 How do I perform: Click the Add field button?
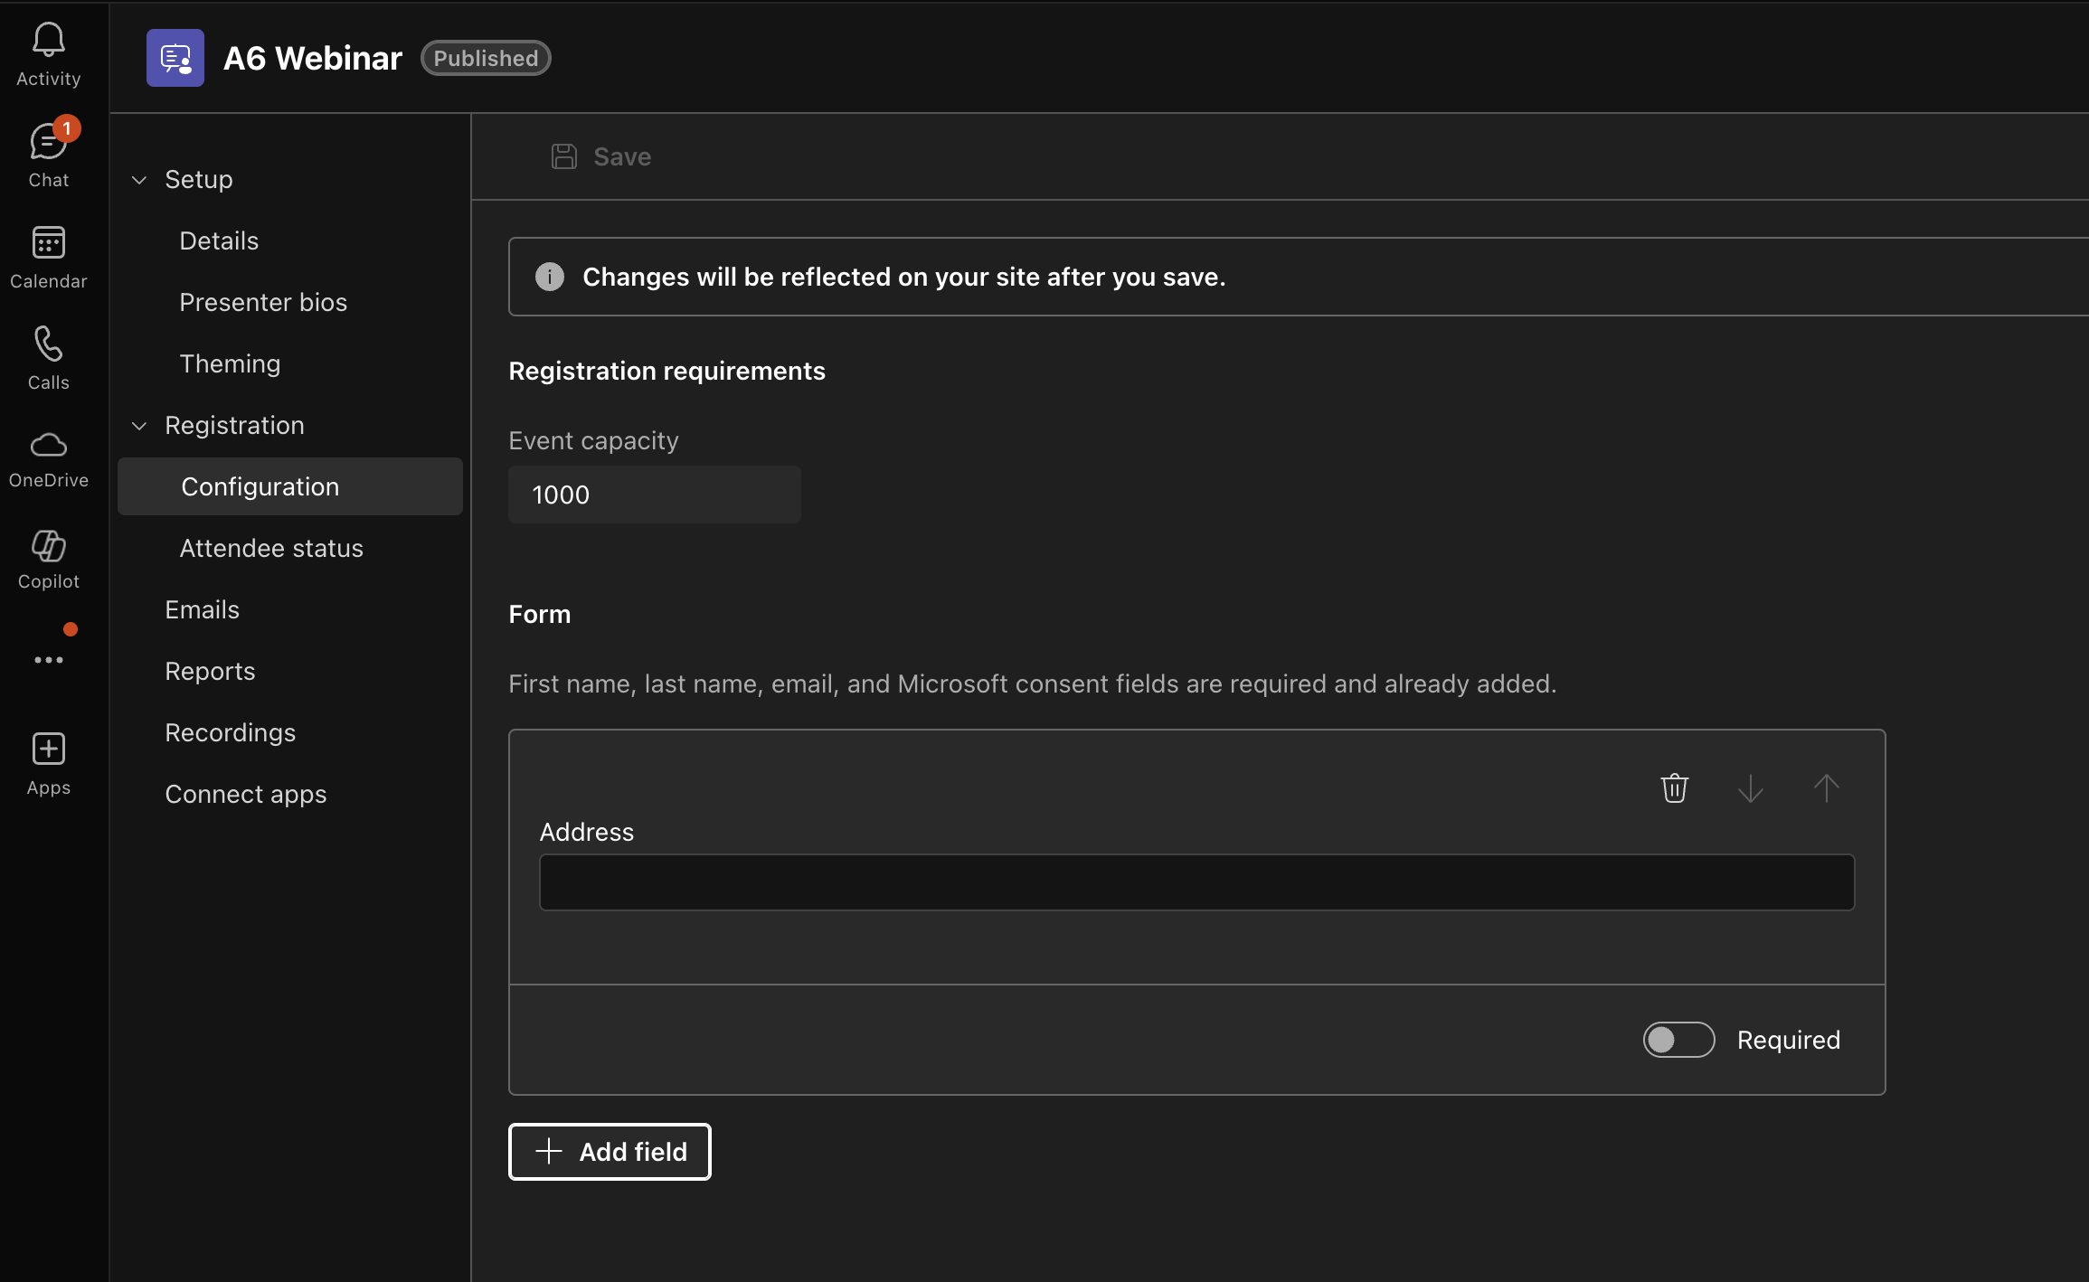(609, 1151)
